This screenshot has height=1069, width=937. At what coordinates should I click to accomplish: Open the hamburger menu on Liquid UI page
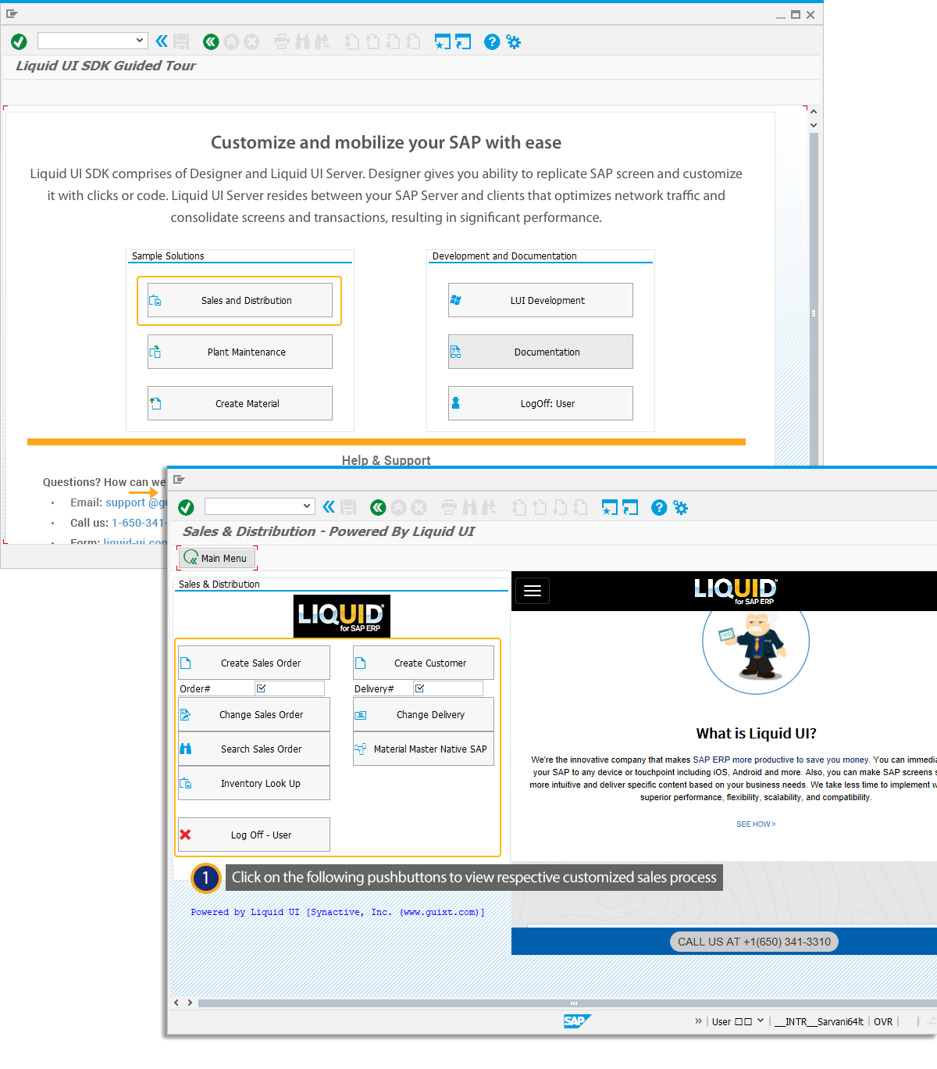pos(533,591)
